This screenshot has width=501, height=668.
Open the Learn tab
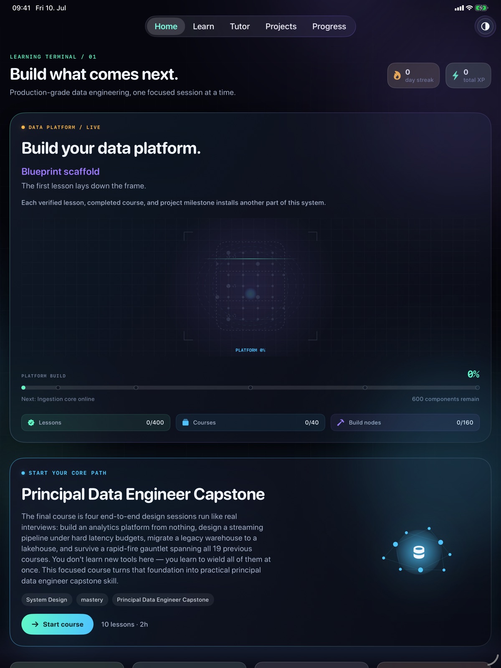tap(203, 26)
